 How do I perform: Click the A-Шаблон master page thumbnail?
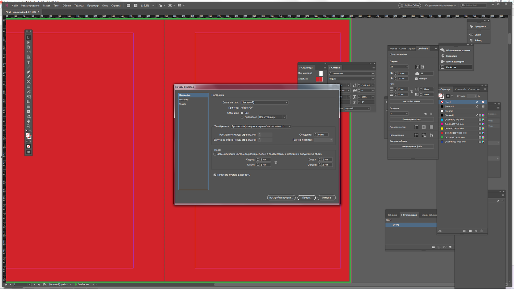319,79
